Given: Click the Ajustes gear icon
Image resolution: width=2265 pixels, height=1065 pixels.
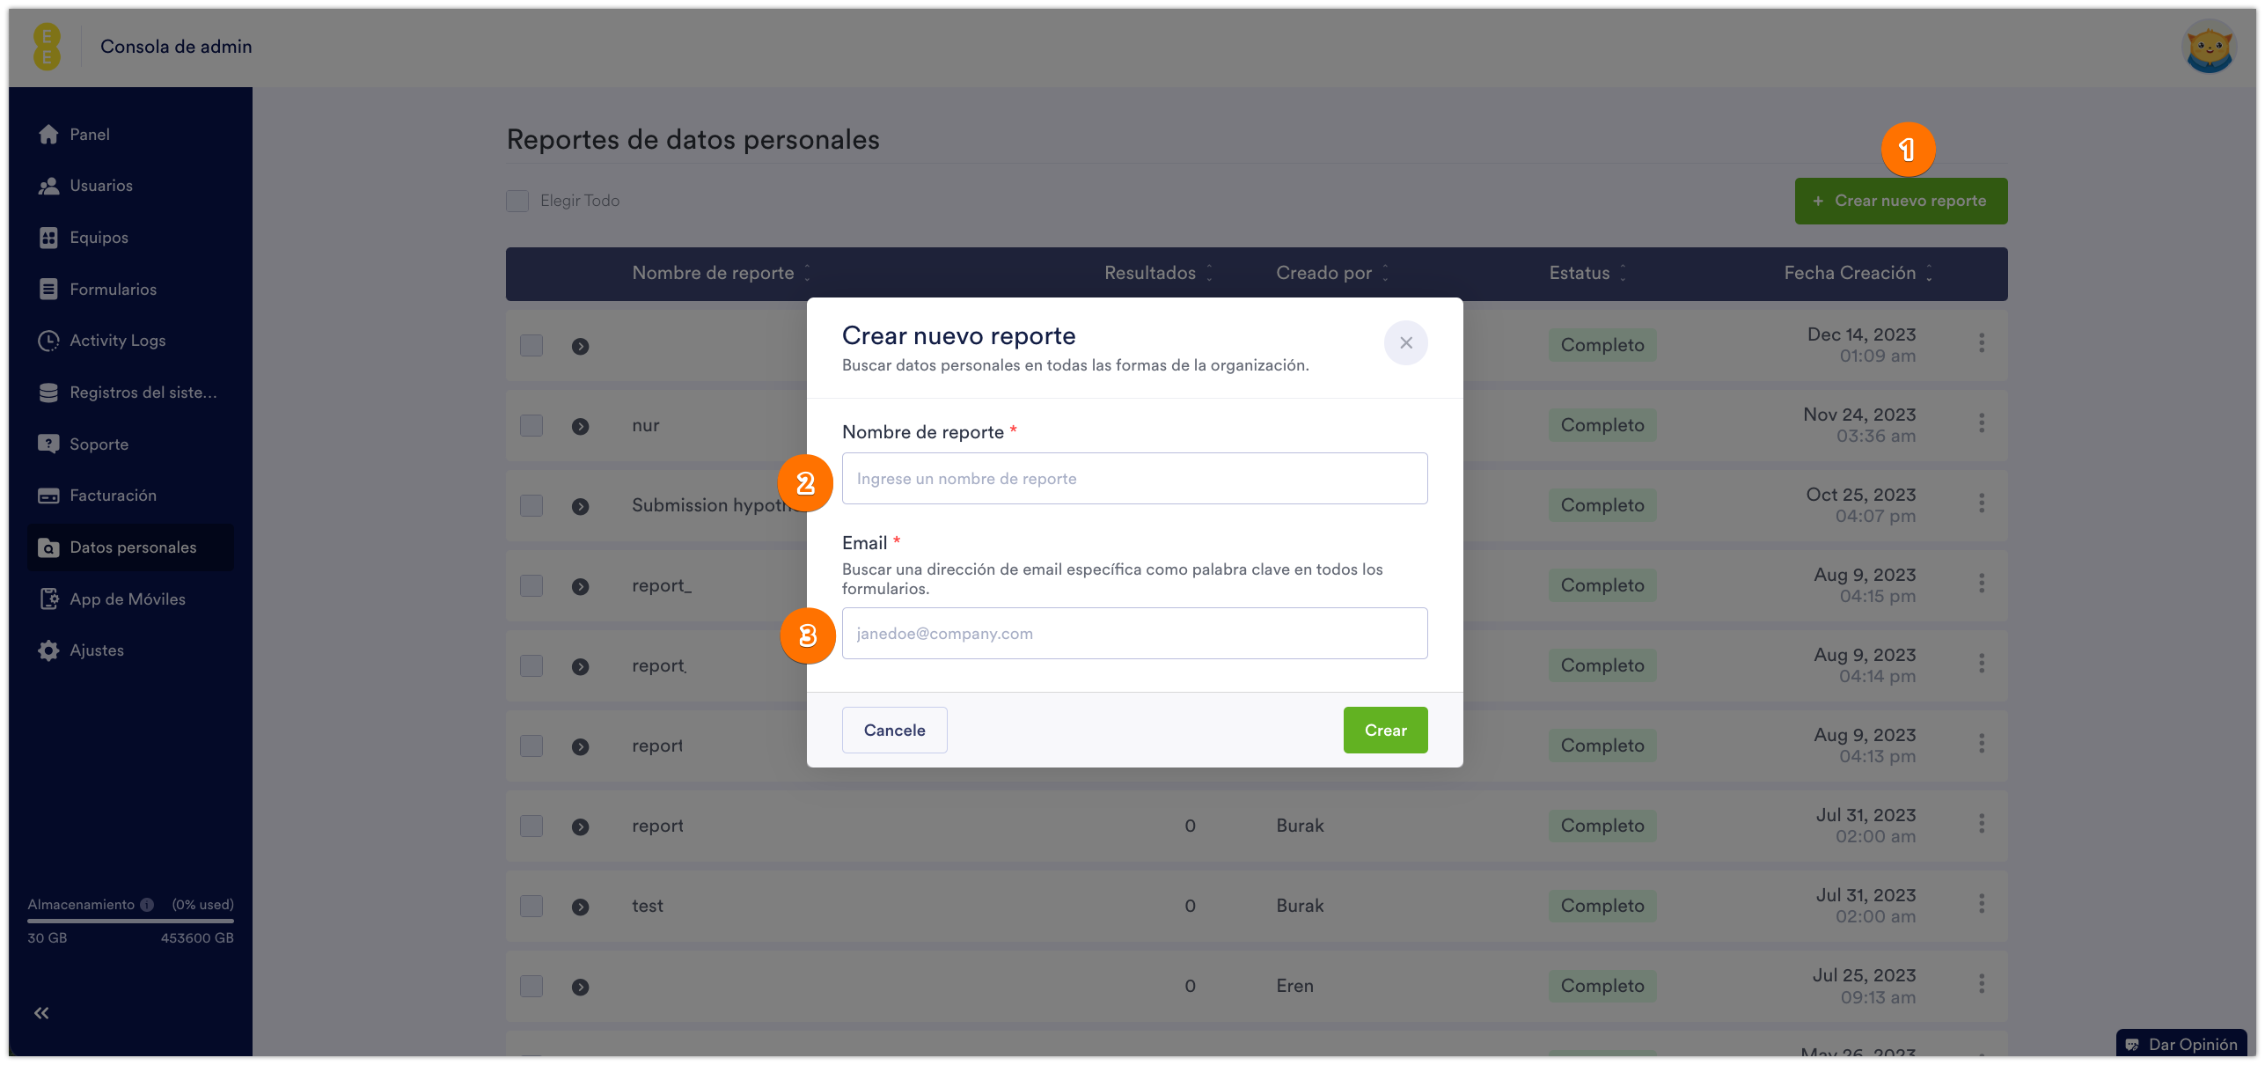Looking at the screenshot, I should [x=49, y=650].
